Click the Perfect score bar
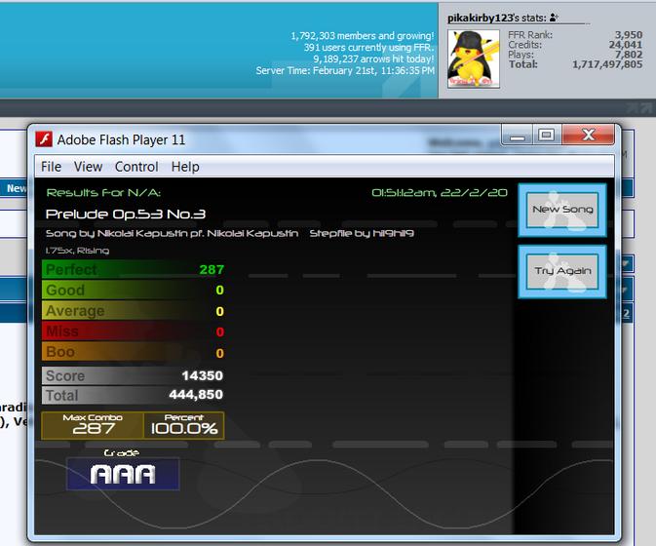This screenshot has height=546, width=656. [x=134, y=269]
